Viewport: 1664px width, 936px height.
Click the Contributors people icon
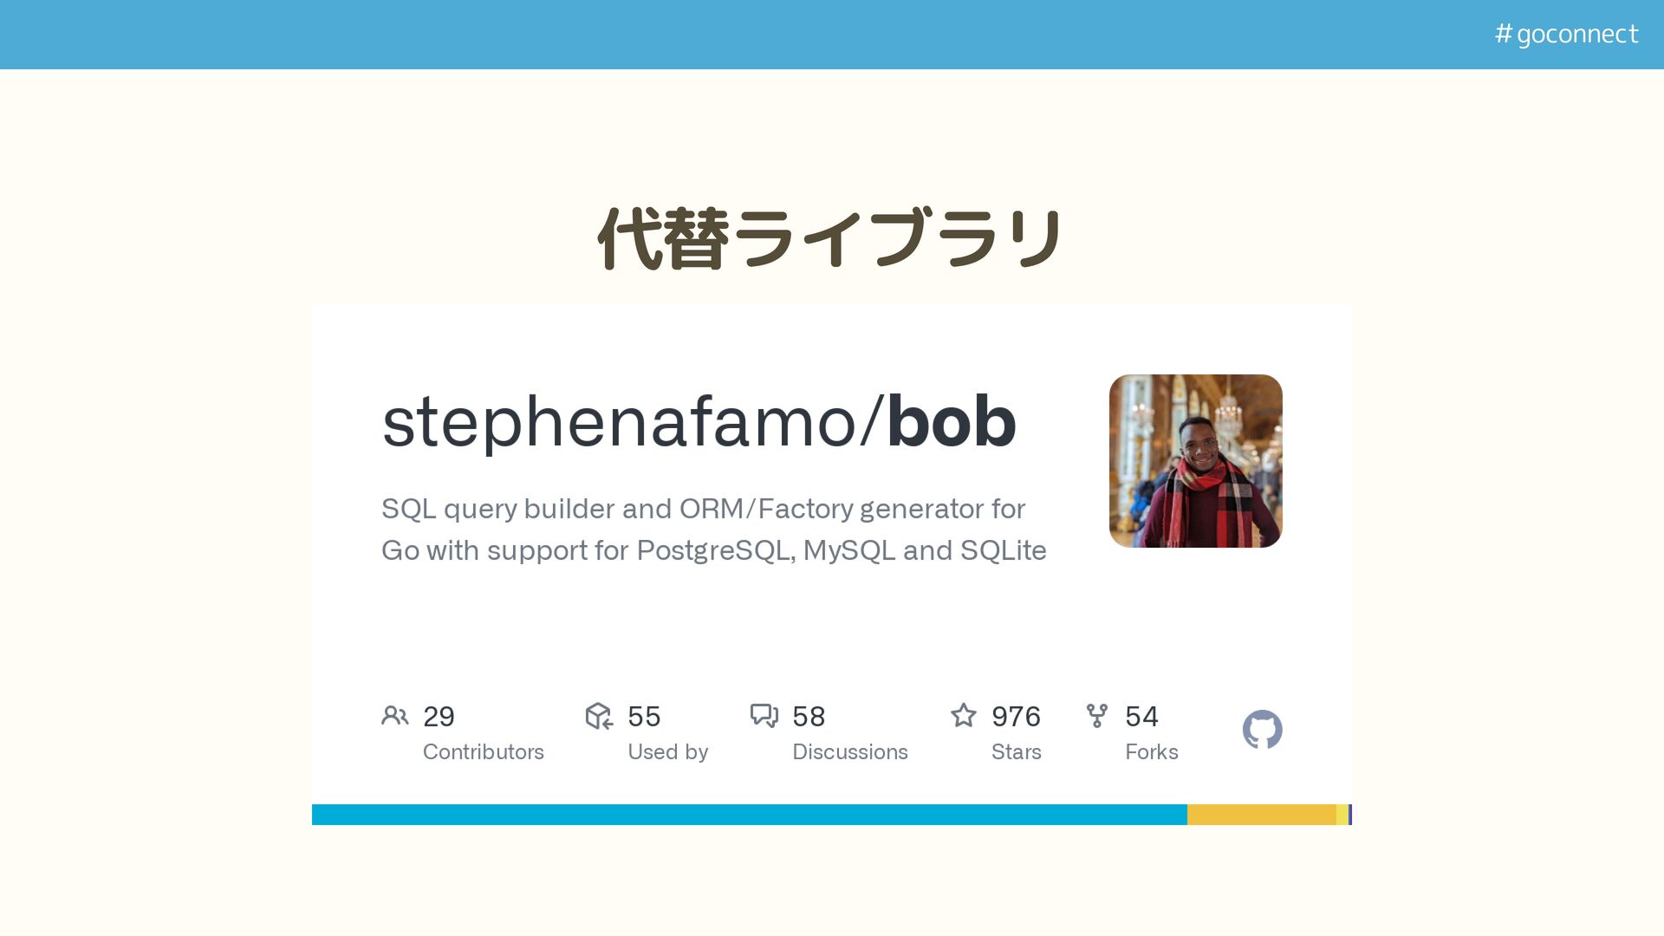[x=394, y=716]
